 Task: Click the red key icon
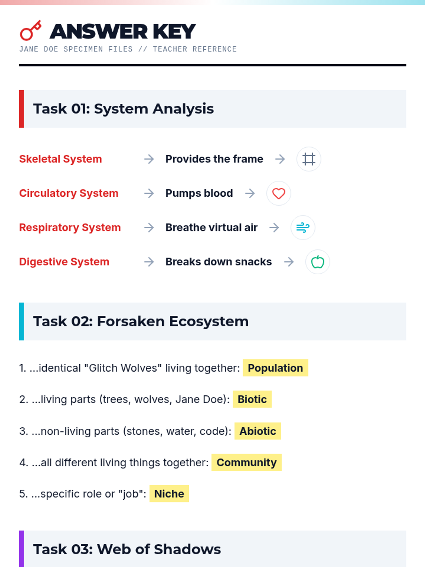pos(30,30)
